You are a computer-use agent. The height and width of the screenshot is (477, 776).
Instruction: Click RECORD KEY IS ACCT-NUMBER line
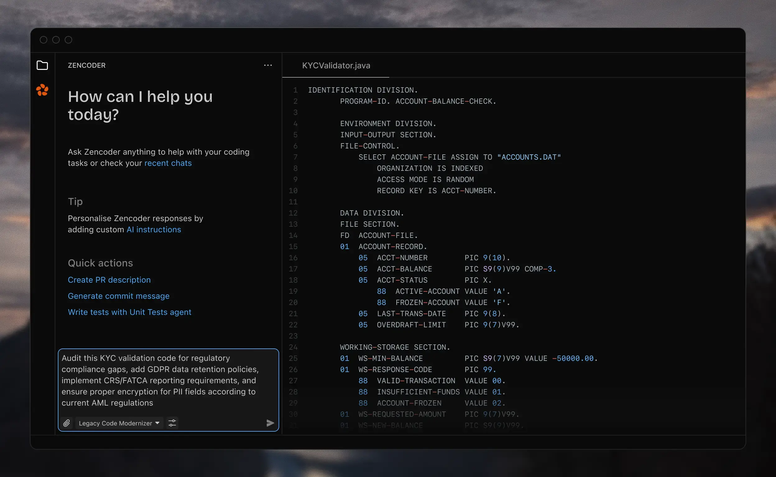click(x=436, y=191)
